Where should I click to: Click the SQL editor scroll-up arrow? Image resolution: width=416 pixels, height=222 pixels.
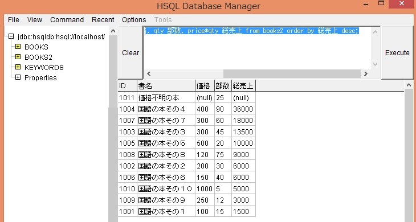375,32
